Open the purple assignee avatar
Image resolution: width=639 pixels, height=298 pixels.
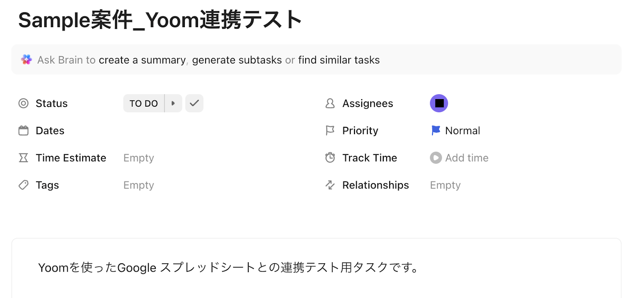(x=439, y=103)
